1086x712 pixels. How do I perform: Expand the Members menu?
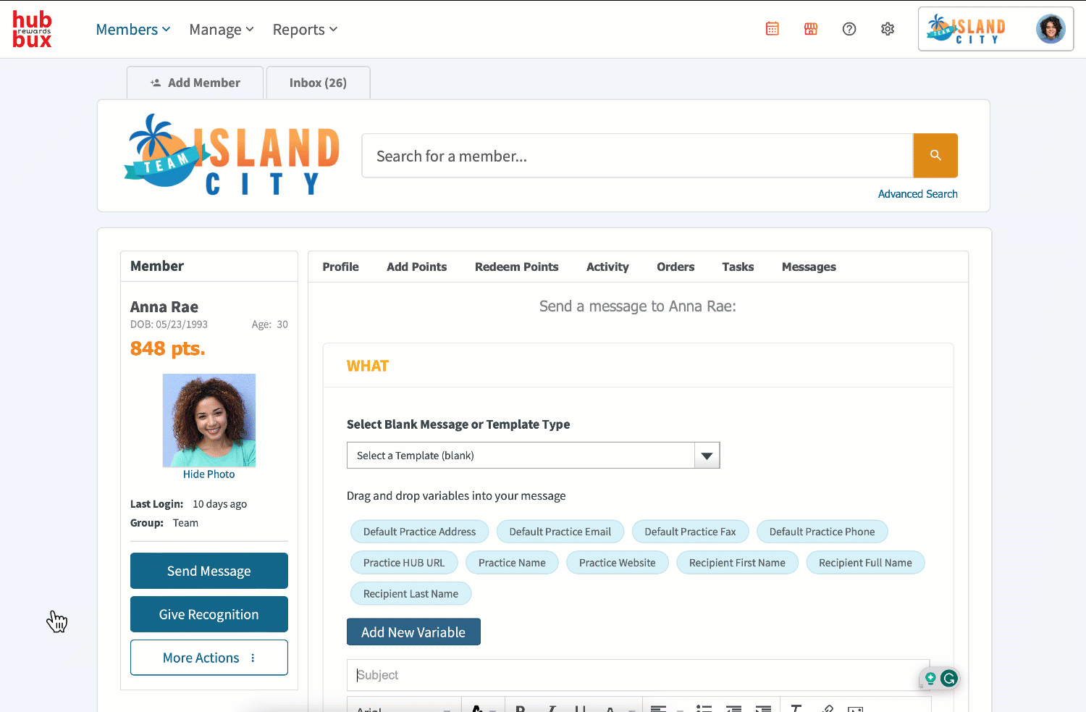click(133, 30)
